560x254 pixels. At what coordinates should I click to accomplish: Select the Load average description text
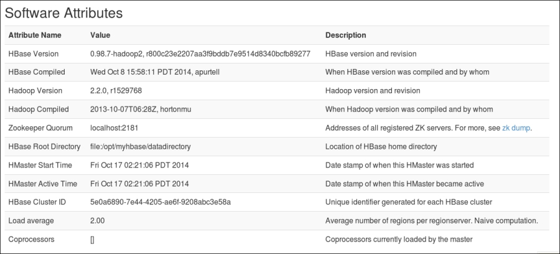(x=431, y=221)
